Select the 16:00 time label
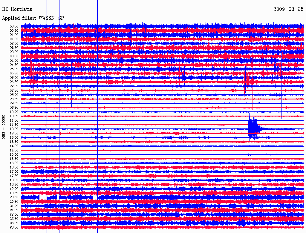Viewport: 306px width, 233px height. coord(14,163)
